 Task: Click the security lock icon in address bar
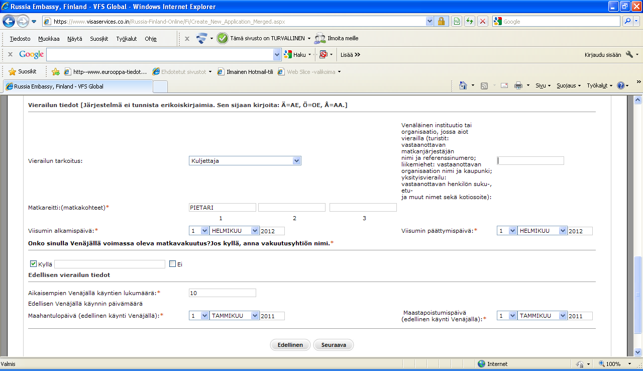click(x=441, y=21)
